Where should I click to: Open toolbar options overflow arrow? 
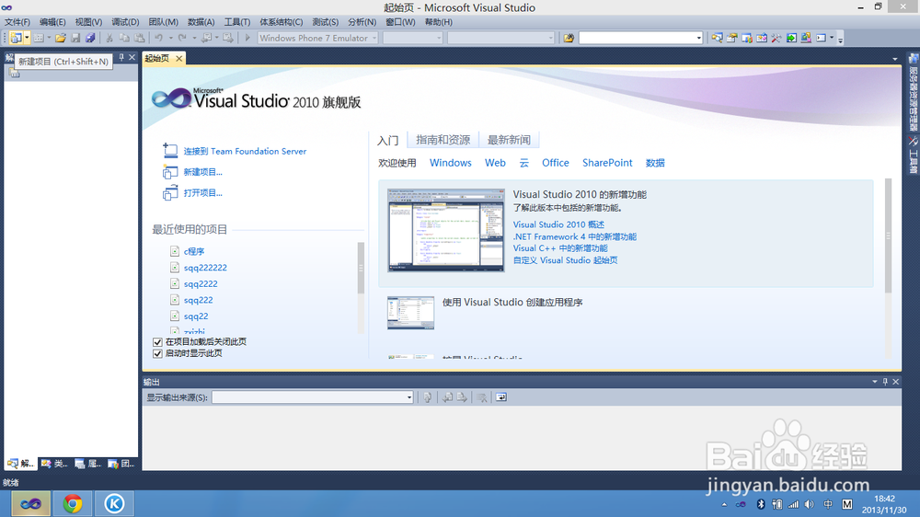(x=840, y=40)
